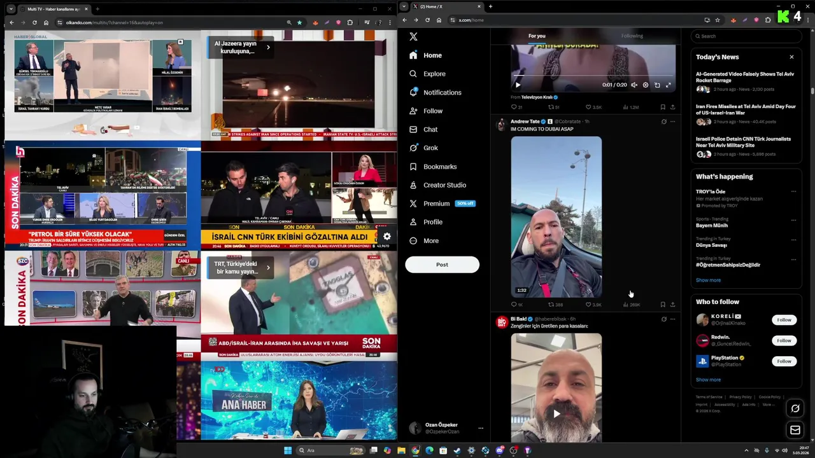Bookmark the Andrew Tate tweet
815x458 pixels.
[663, 305]
